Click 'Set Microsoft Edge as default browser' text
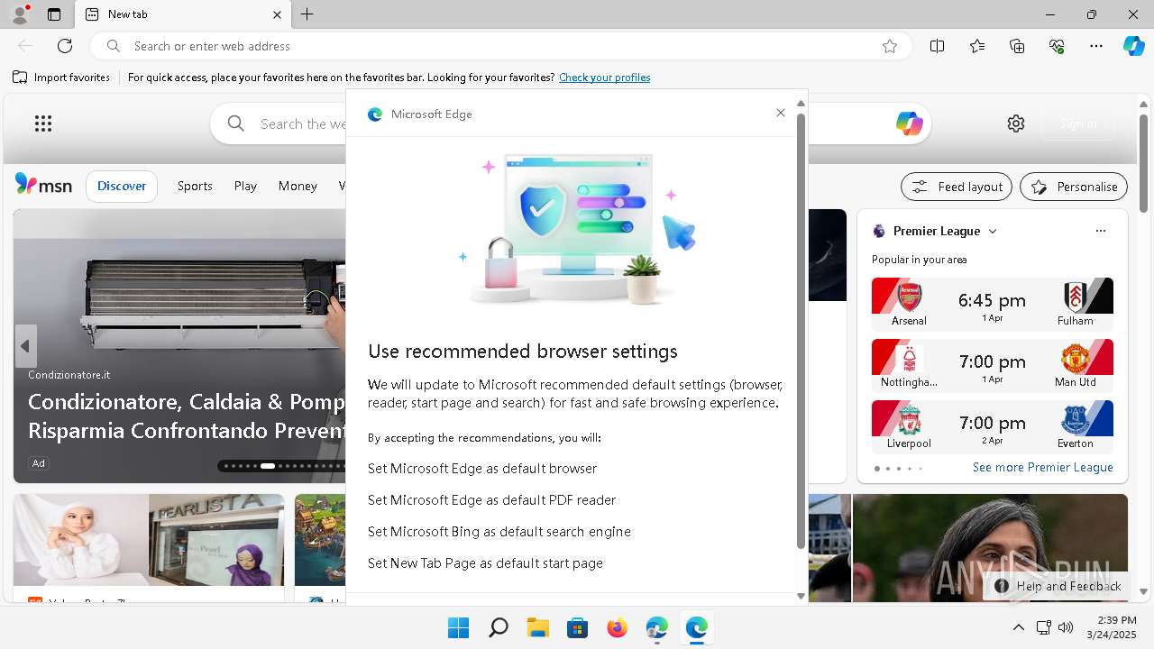The height and width of the screenshot is (649, 1154). click(x=482, y=469)
